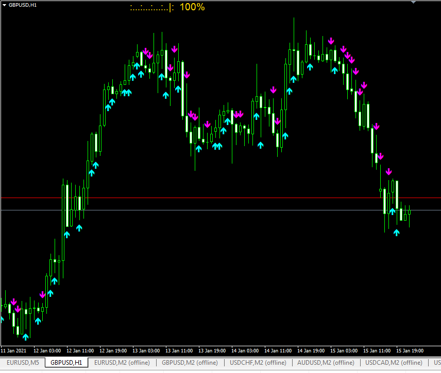Viewport: 441px width, 373px height.
Task: Click the 11 Jan 2021 time label
Action: coord(13,351)
